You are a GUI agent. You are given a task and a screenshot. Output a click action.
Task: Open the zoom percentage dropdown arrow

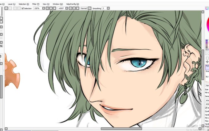click(44, 8)
